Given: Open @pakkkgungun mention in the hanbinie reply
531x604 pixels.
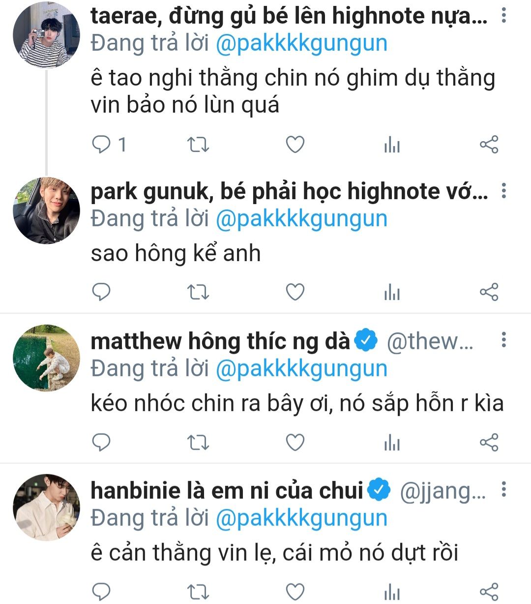Looking at the screenshot, I should (301, 518).
